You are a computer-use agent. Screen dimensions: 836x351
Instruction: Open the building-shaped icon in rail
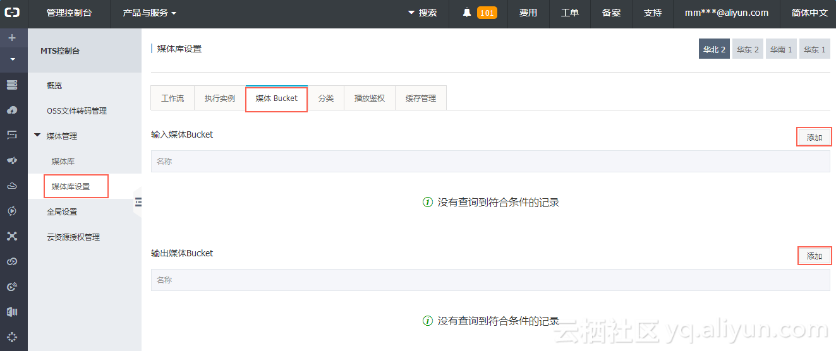12,312
